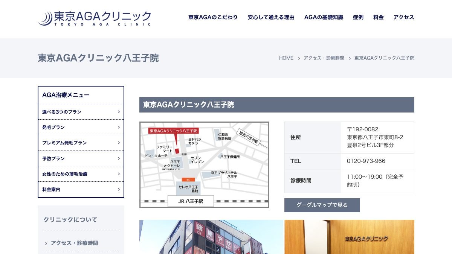Open 料金案内 sidebar item

pyautogui.click(x=81, y=189)
